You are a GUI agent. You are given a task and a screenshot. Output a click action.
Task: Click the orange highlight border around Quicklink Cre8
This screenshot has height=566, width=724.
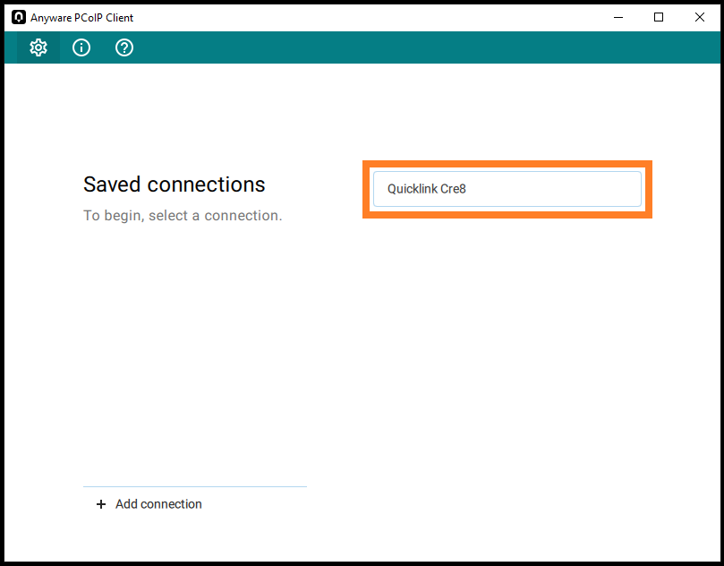tap(507, 164)
